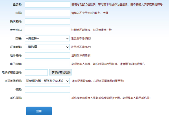Screen dimensions: 169x117
Task: Click the 登录名 username input field
Action: [47, 5]
